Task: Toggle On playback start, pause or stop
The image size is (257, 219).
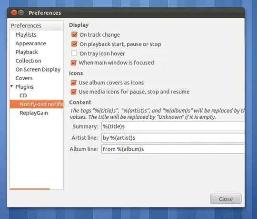Action: click(x=74, y=44)
